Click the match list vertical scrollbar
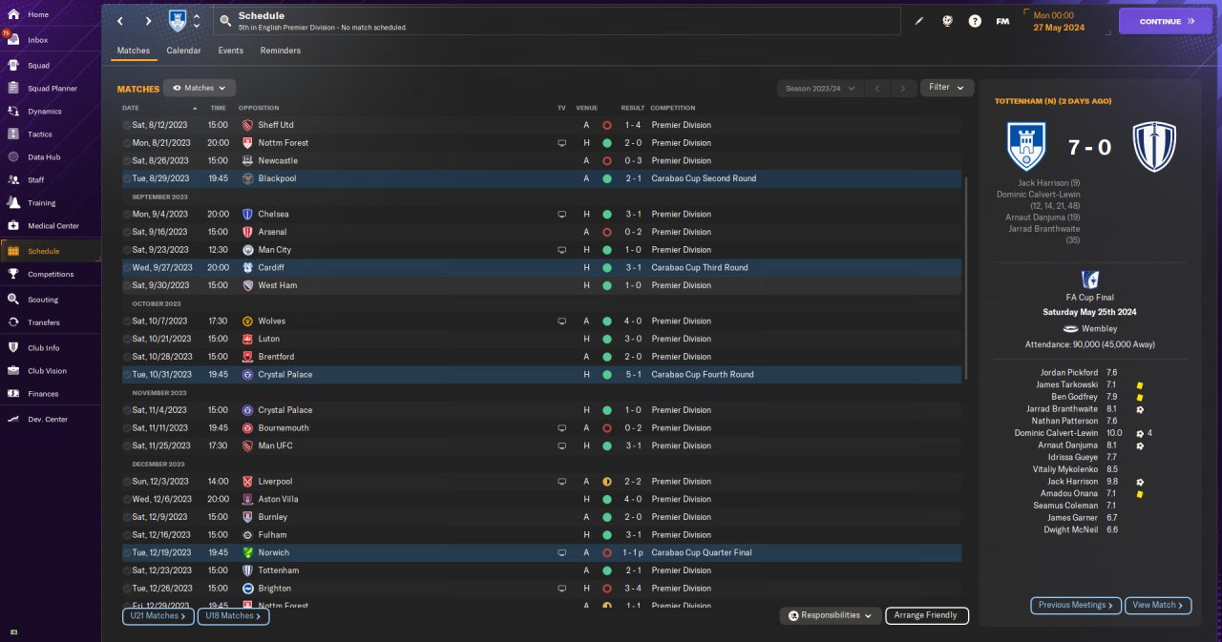The width and height of the screenshot is (1222, 642). click(966, 277)
